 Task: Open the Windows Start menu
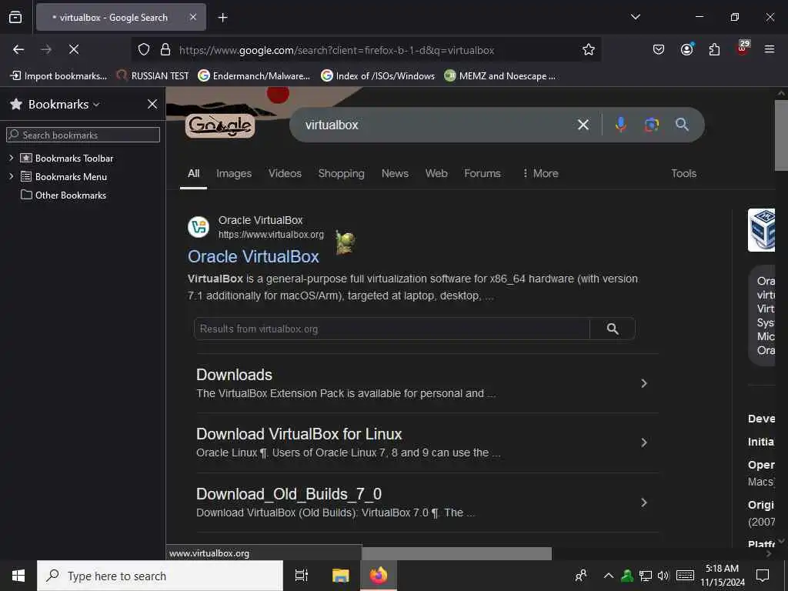(18, 576)
